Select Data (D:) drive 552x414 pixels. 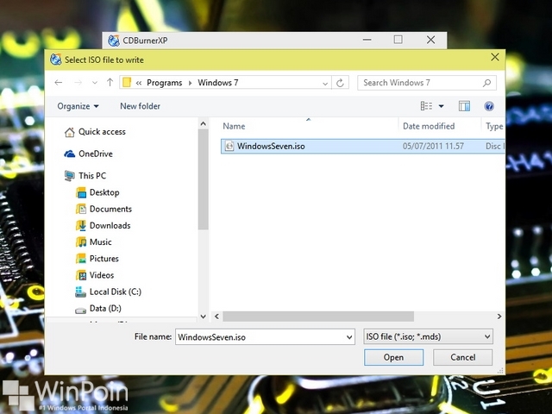(105, 309)
